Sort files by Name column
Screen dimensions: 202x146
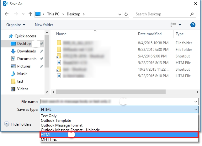coord(61,34)
